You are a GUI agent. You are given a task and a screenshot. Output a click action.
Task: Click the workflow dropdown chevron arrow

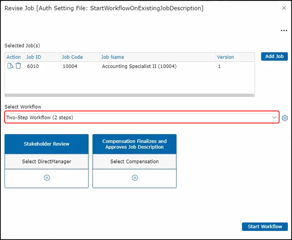pos(274,117)
